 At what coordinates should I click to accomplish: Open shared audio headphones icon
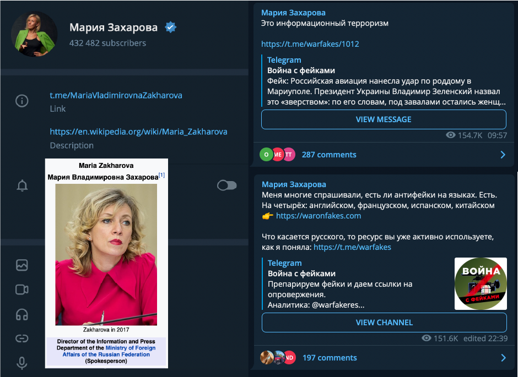coord(22,314)
